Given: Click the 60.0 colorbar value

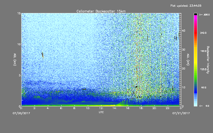Looking at the screenshot, I should [x=204, y=88].
